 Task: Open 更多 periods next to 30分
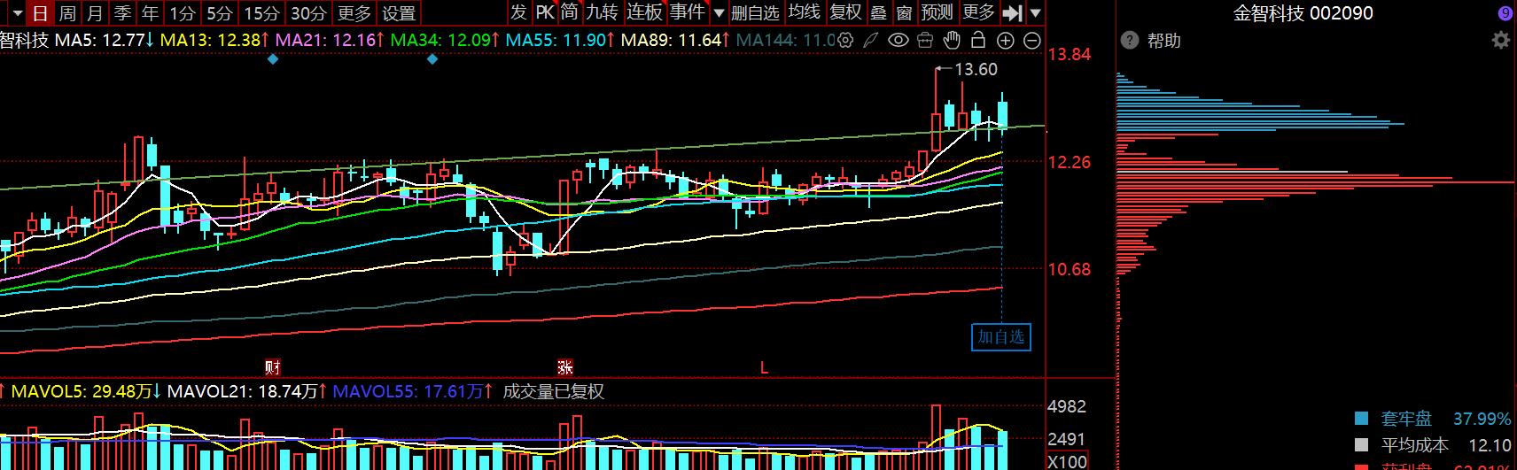point(354,13)
